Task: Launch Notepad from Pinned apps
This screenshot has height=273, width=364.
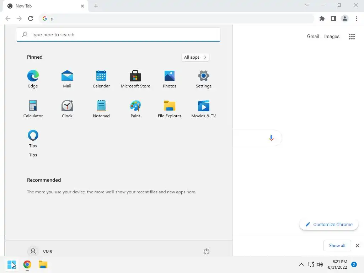Action: pyautogui.click(x=101, y=109)
